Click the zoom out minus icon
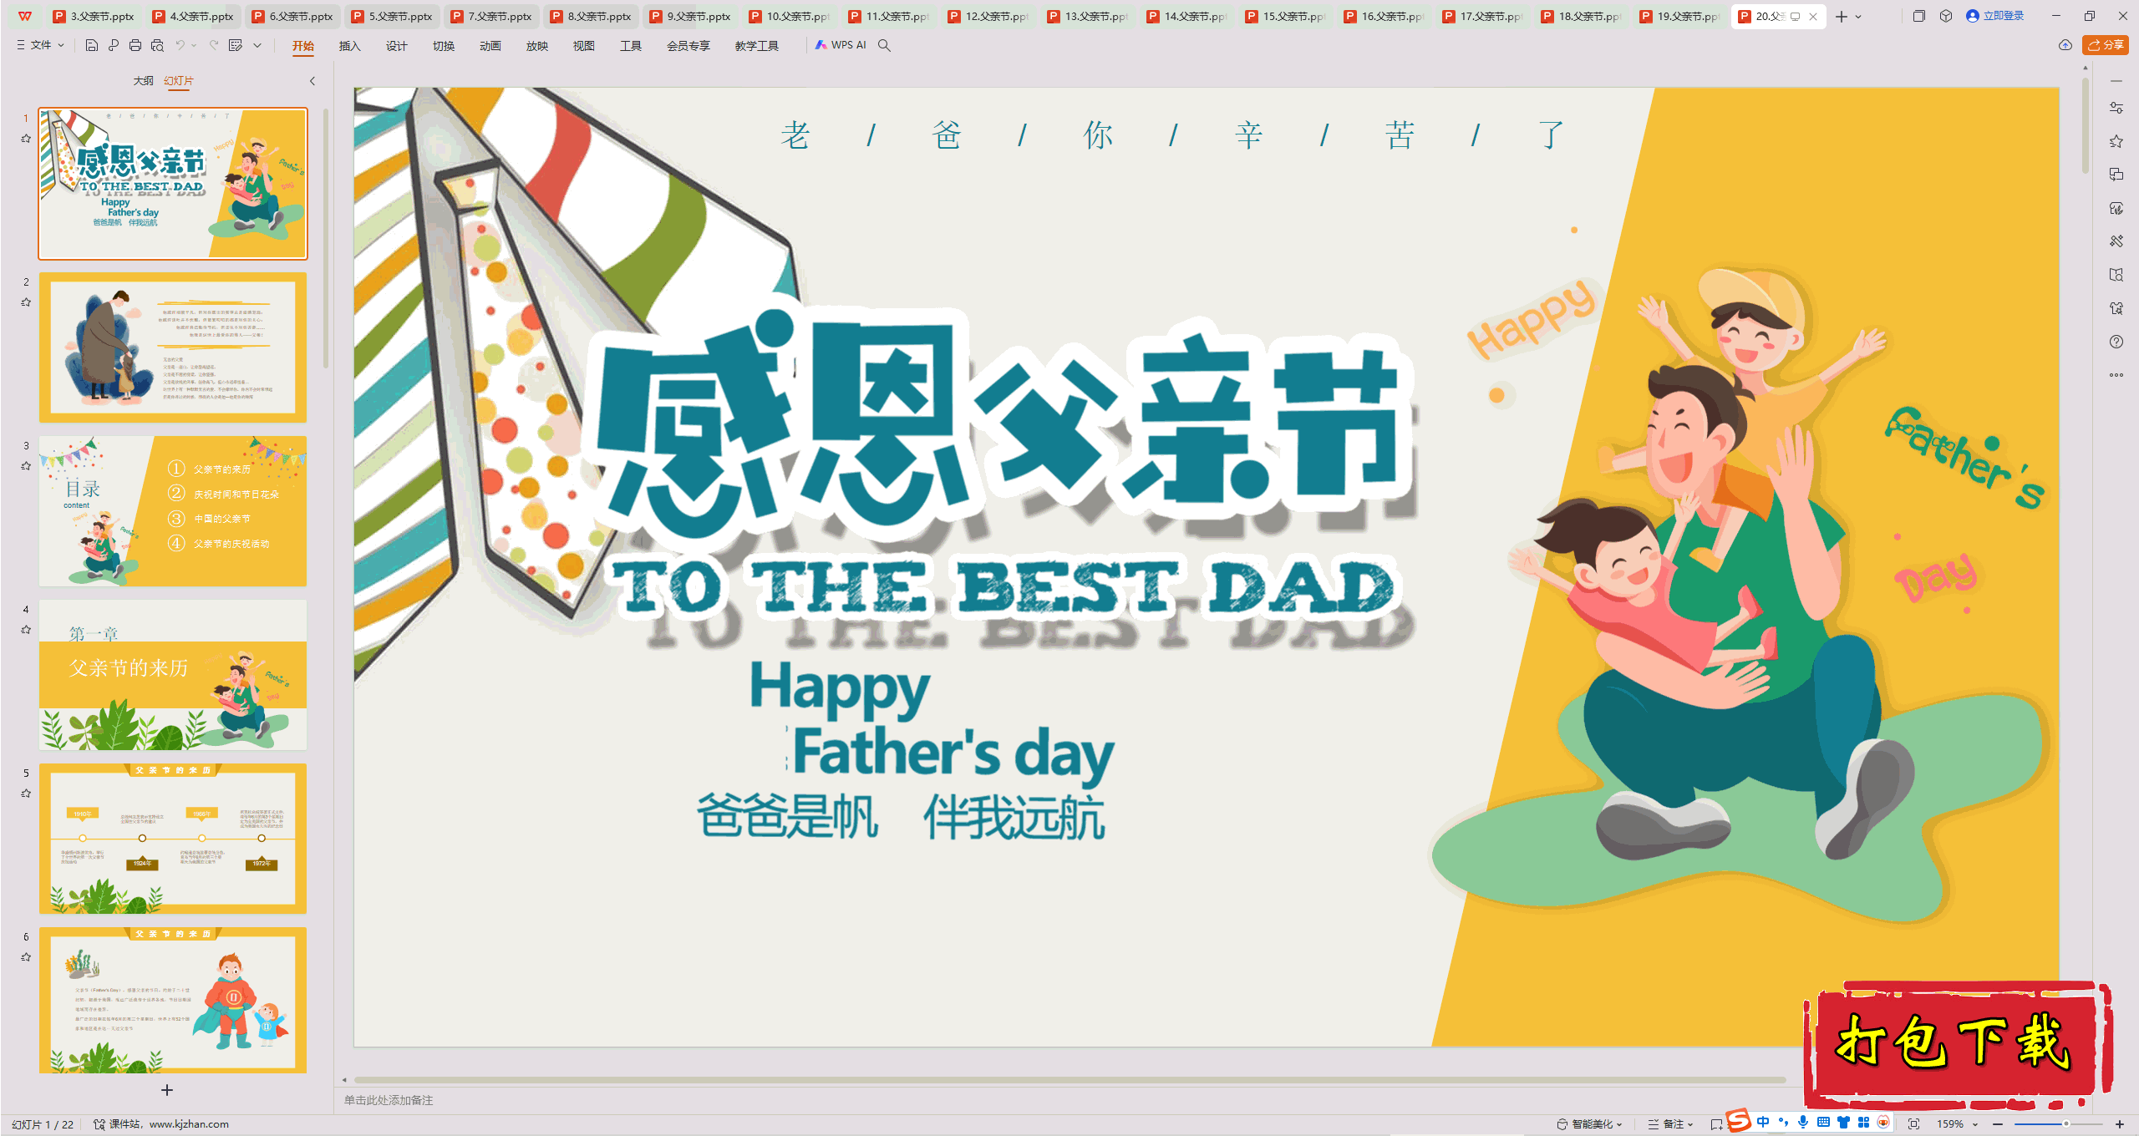 coord(1998,1124)
